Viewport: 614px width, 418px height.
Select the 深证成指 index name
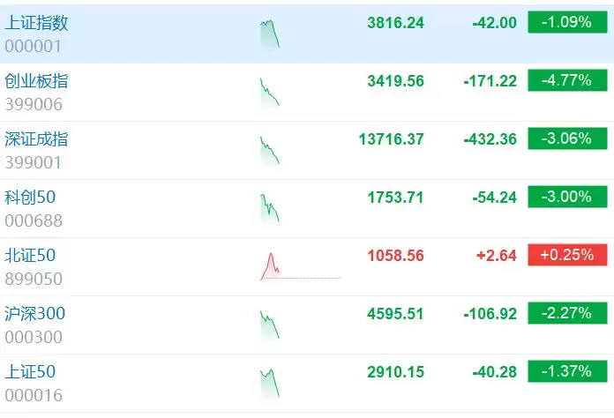tap(36, 139)
